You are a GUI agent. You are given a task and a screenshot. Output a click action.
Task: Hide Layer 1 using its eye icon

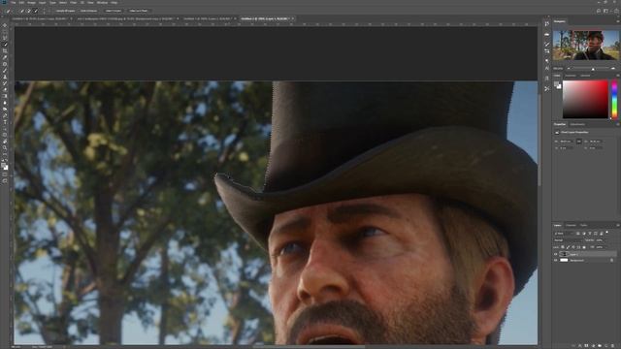click(555, 254)
